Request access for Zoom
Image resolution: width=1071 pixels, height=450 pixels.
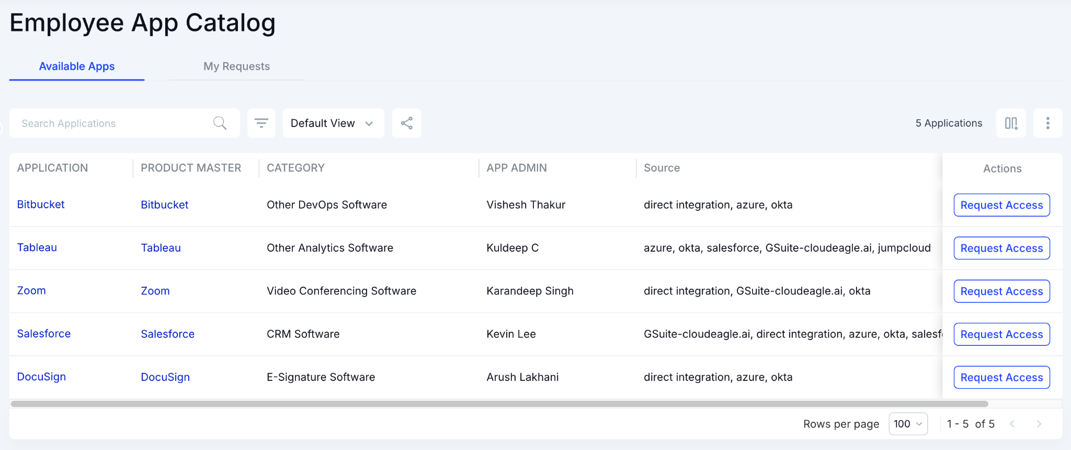click(1001, 291)
